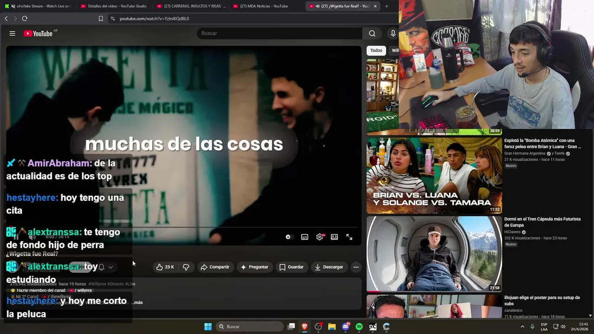Click the Preguntar button
Viewport: 594px width, 334px height.
click(254, 267)
